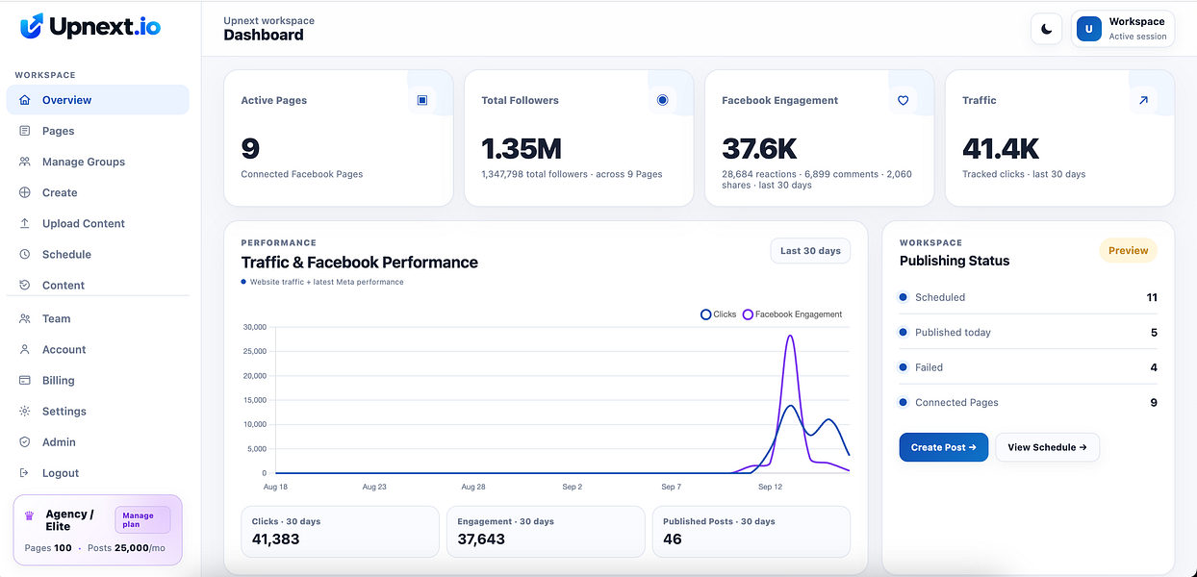Click the Schedule clock icon

tap(25, 254)
